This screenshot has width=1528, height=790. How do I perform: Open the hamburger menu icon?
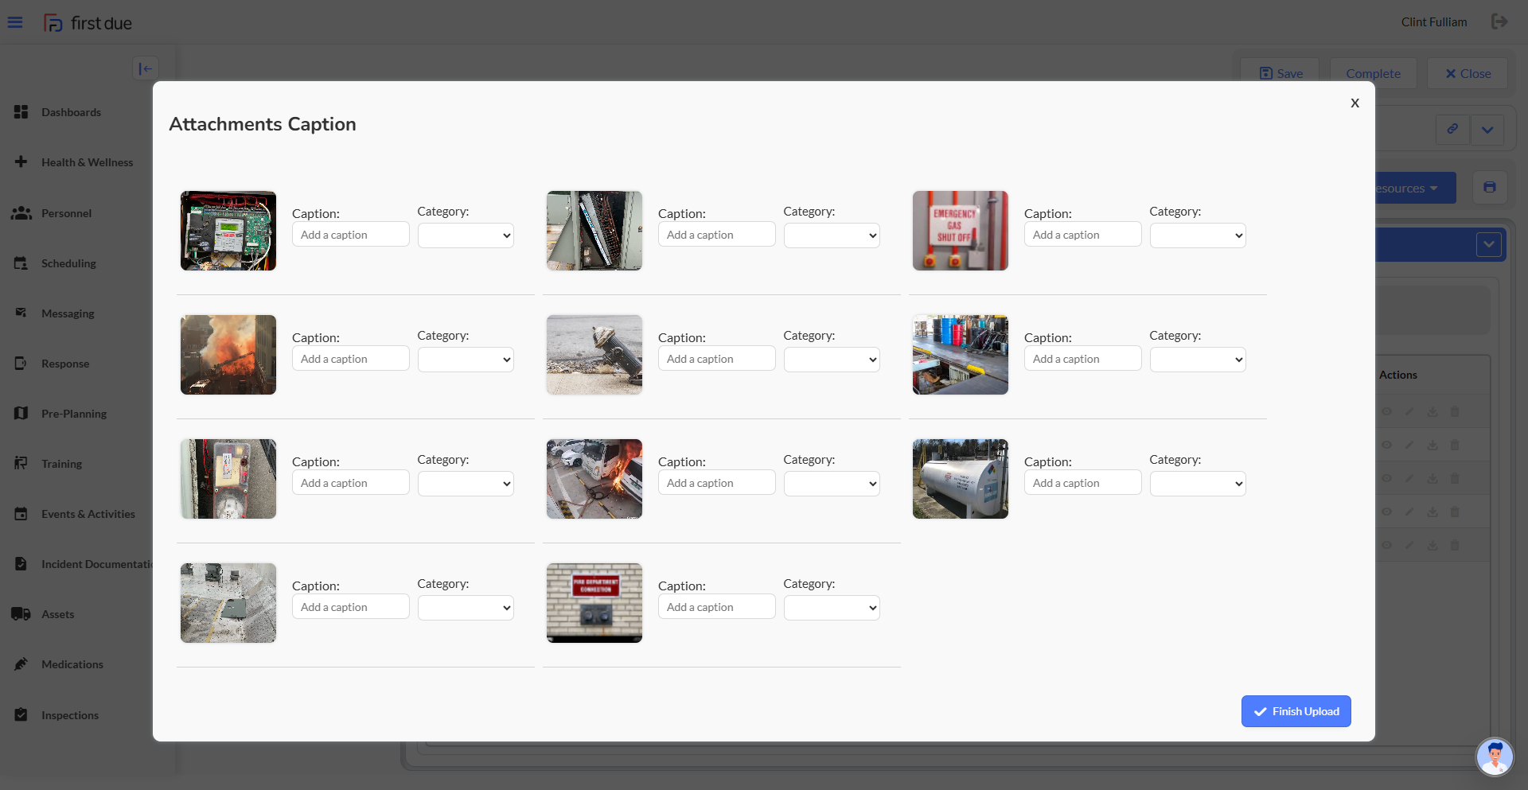pyautogui.click(x=15, y=22)
